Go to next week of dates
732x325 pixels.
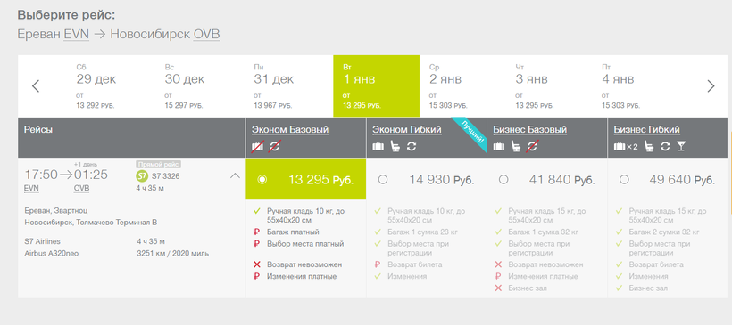click(711, 86)
